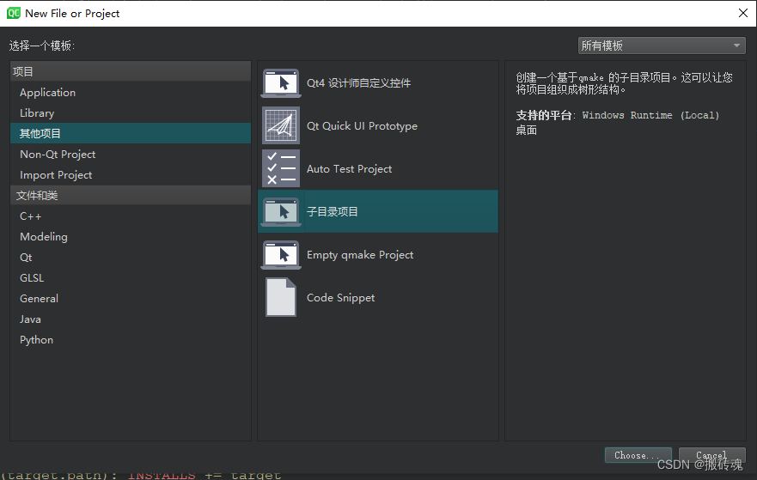
Task: Select the Import Project category
Action: pyautogui.click(x=131, y=174)
